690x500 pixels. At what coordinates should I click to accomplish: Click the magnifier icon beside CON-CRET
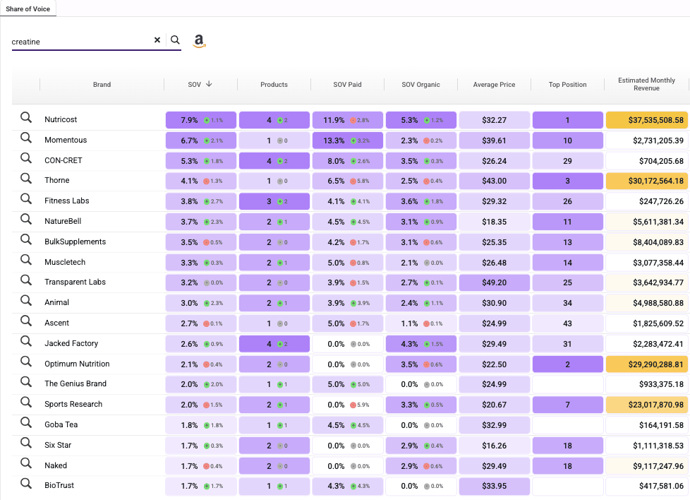click(26, 158)
